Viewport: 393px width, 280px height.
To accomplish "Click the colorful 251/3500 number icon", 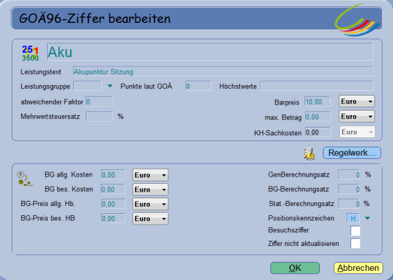I will click(x=30, y=53).
